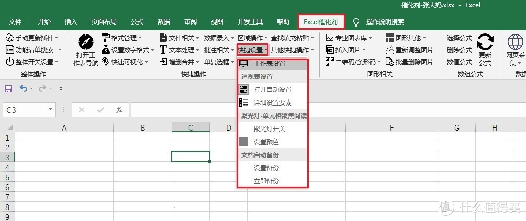
Task: Click the 功能清单搜索 list icon
Action: pos(10,50)
